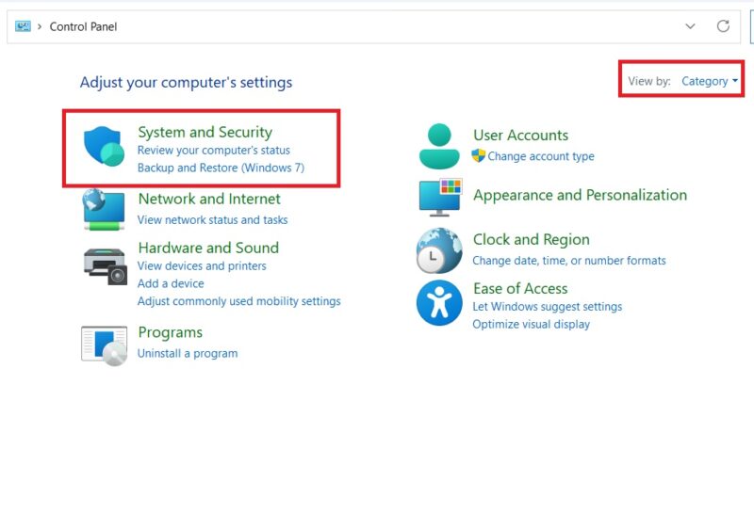This screenshot has width=754, height=529.
Task: Click Uninstall a program
Action: (x=188, y=353)
